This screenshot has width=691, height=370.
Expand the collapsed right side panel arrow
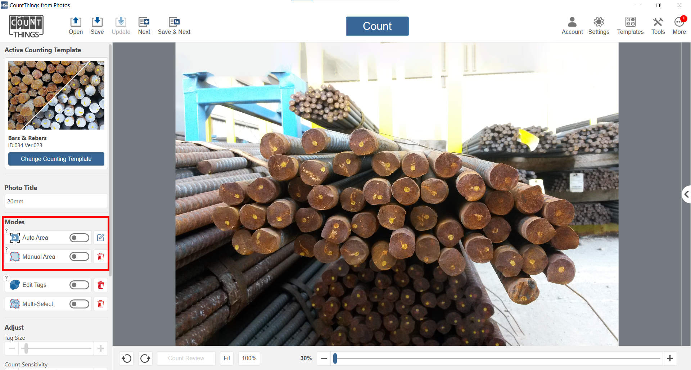(x=686, y=194)
